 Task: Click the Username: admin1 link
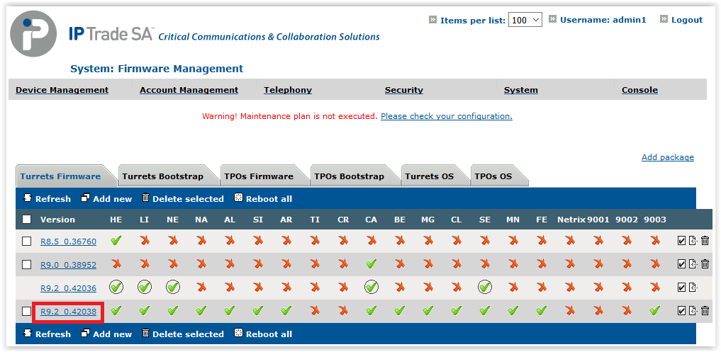click(603, 20)
